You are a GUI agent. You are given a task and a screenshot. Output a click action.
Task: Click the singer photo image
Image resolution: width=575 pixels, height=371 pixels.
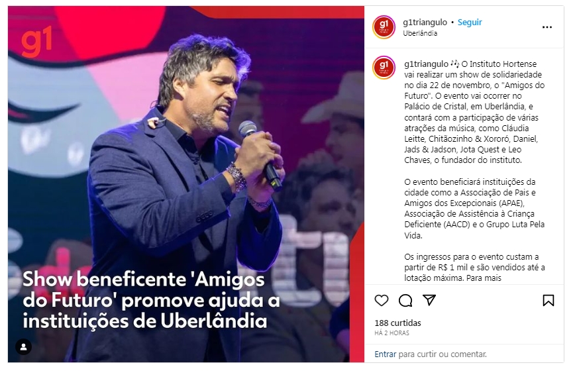pyautogui.click(x=186, y=184)
